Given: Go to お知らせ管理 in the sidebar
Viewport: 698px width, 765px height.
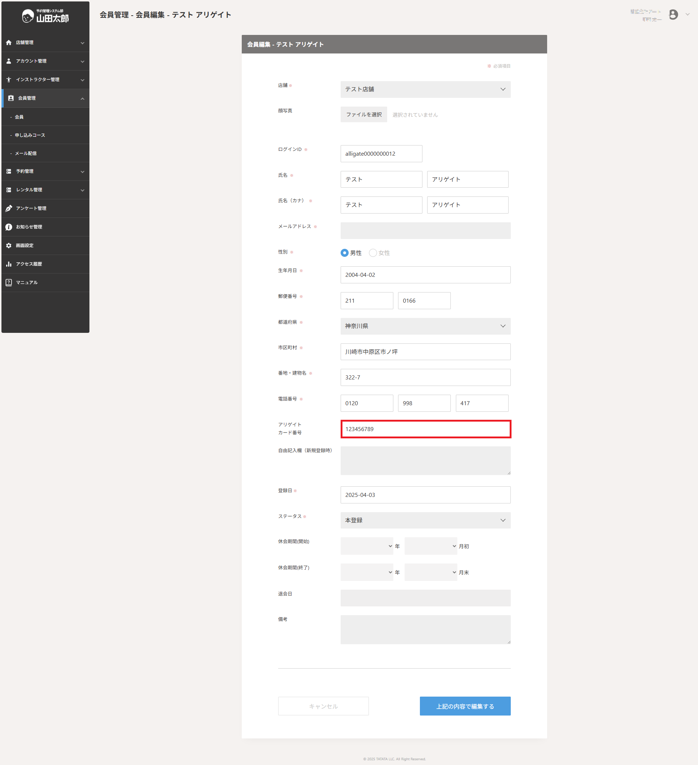Looking at the screenshot, I should (x=45, y=227).
